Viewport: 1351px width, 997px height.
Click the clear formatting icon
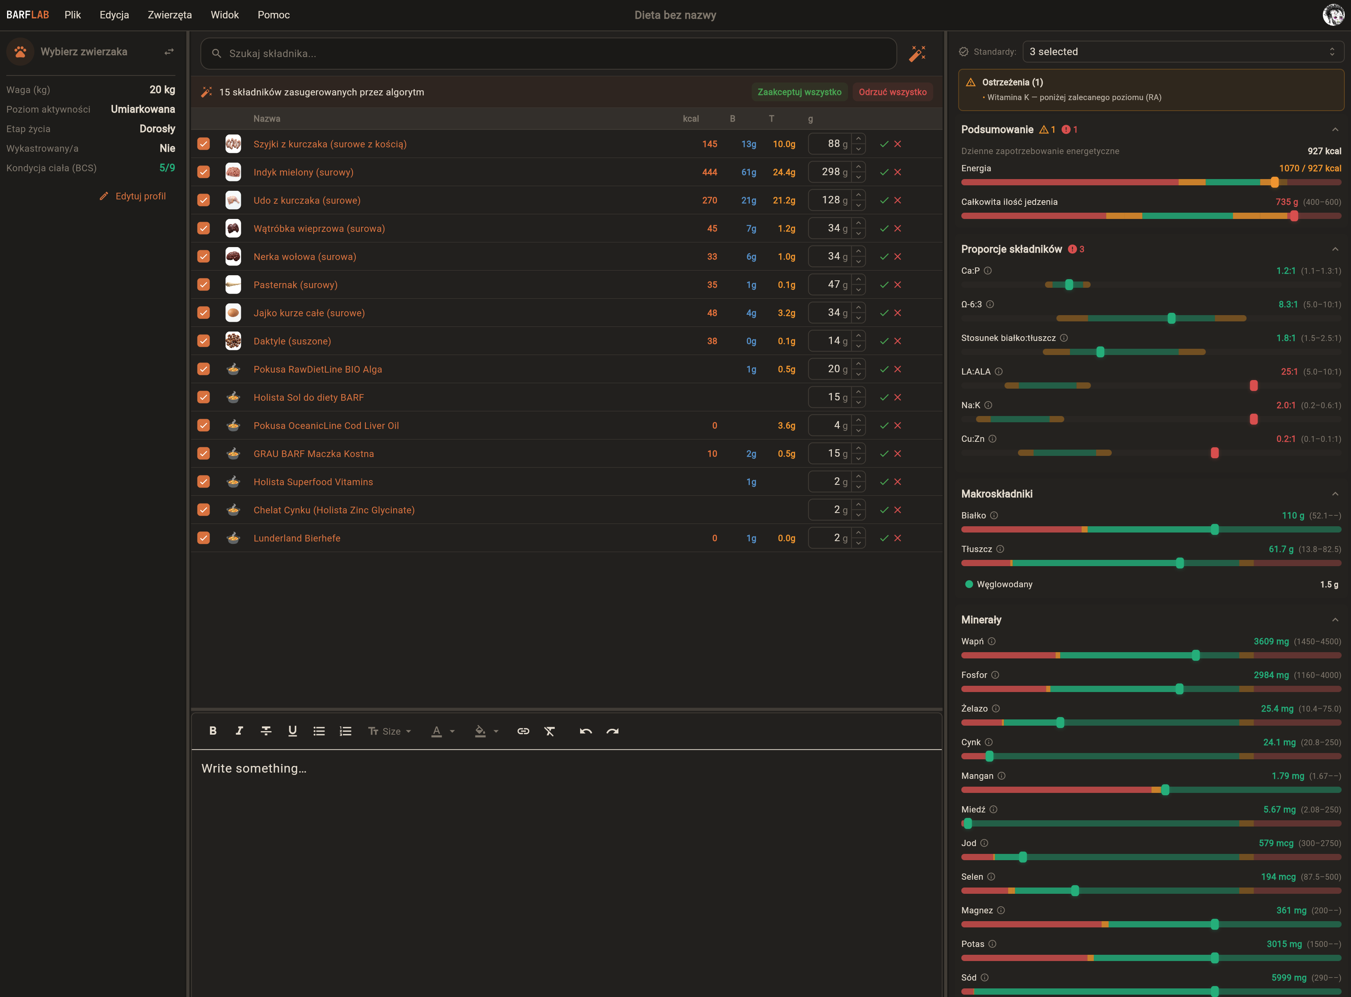549,731
